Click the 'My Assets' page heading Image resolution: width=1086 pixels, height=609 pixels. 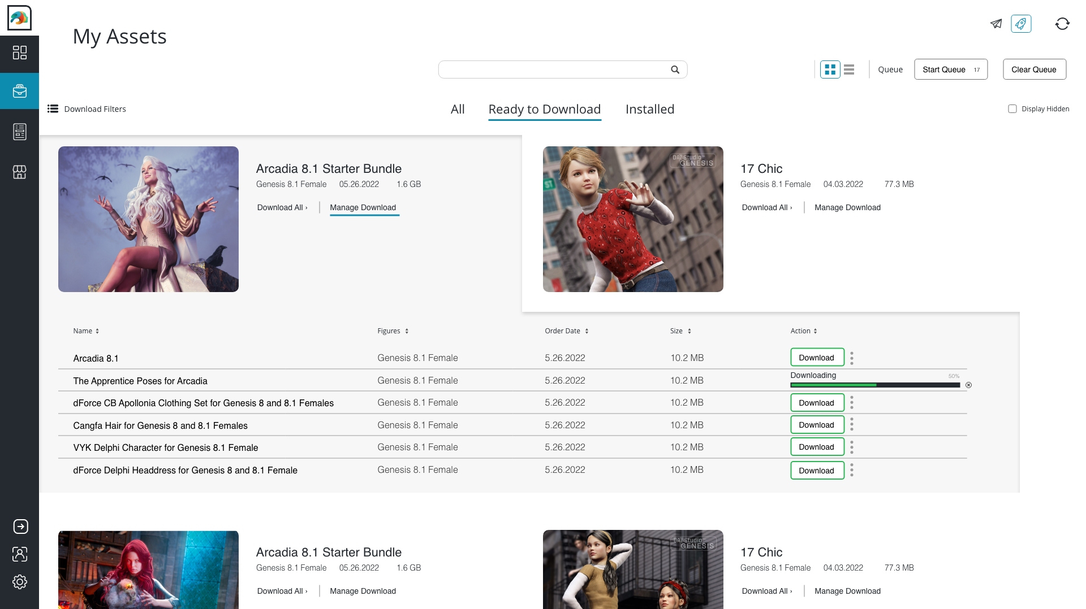pyautogui.click(x=120, y=37)
